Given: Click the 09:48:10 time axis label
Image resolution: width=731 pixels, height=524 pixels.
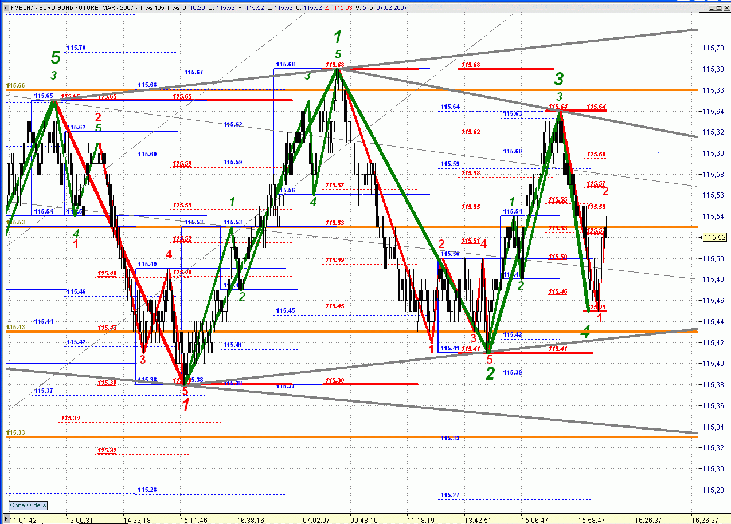Looking at the screenshot, I should [364, 520].
